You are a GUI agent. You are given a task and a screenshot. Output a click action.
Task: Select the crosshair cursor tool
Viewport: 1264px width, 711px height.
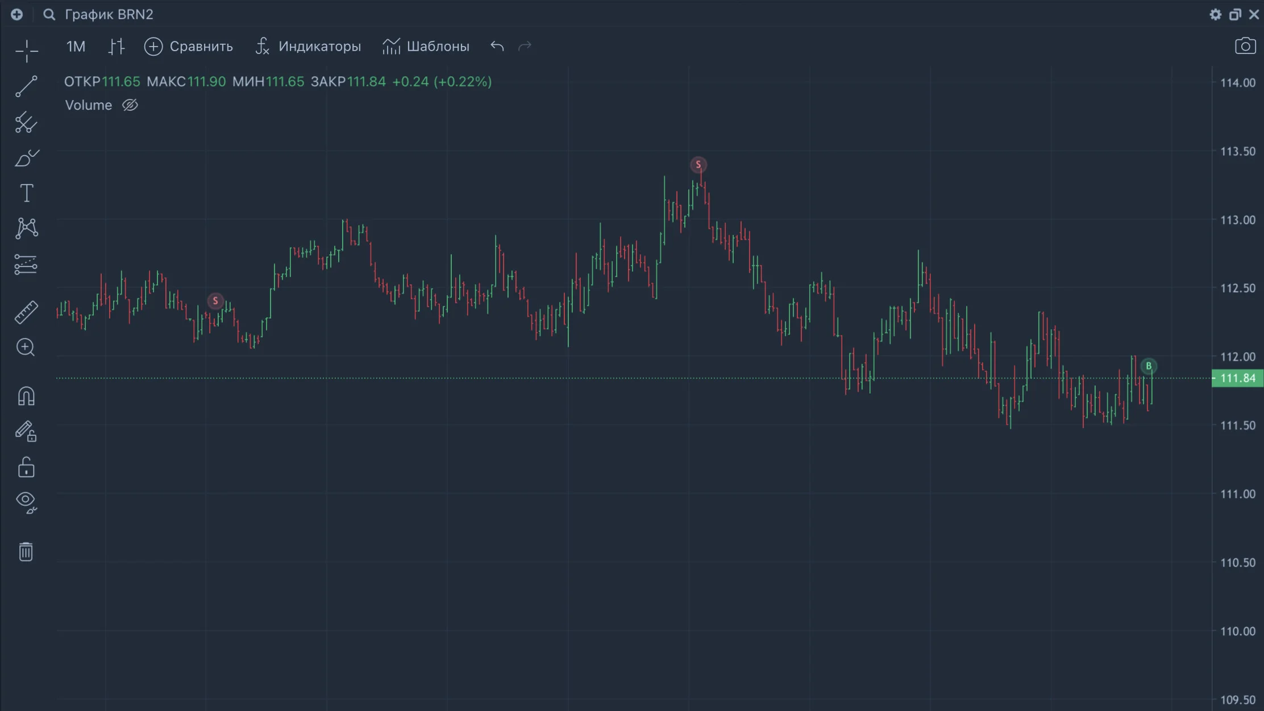[26, 51]
